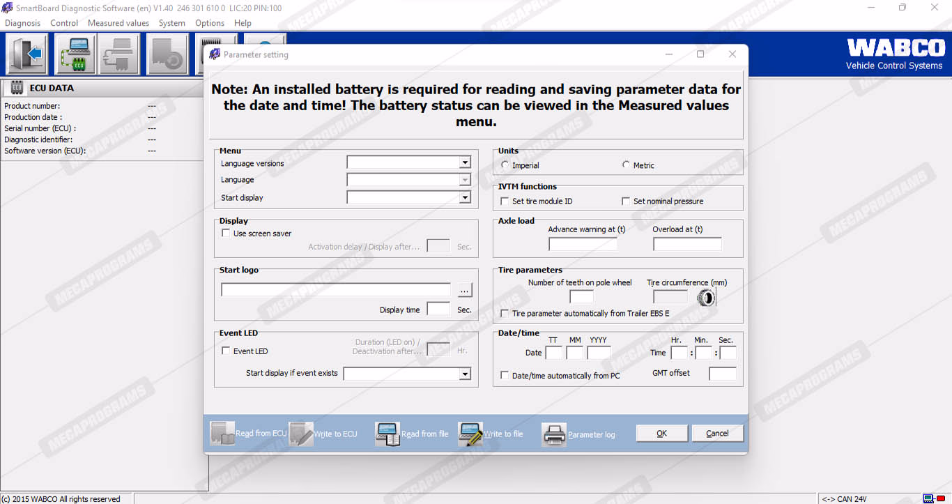Click the tire icon beside Tire circumference

[706, 298]
